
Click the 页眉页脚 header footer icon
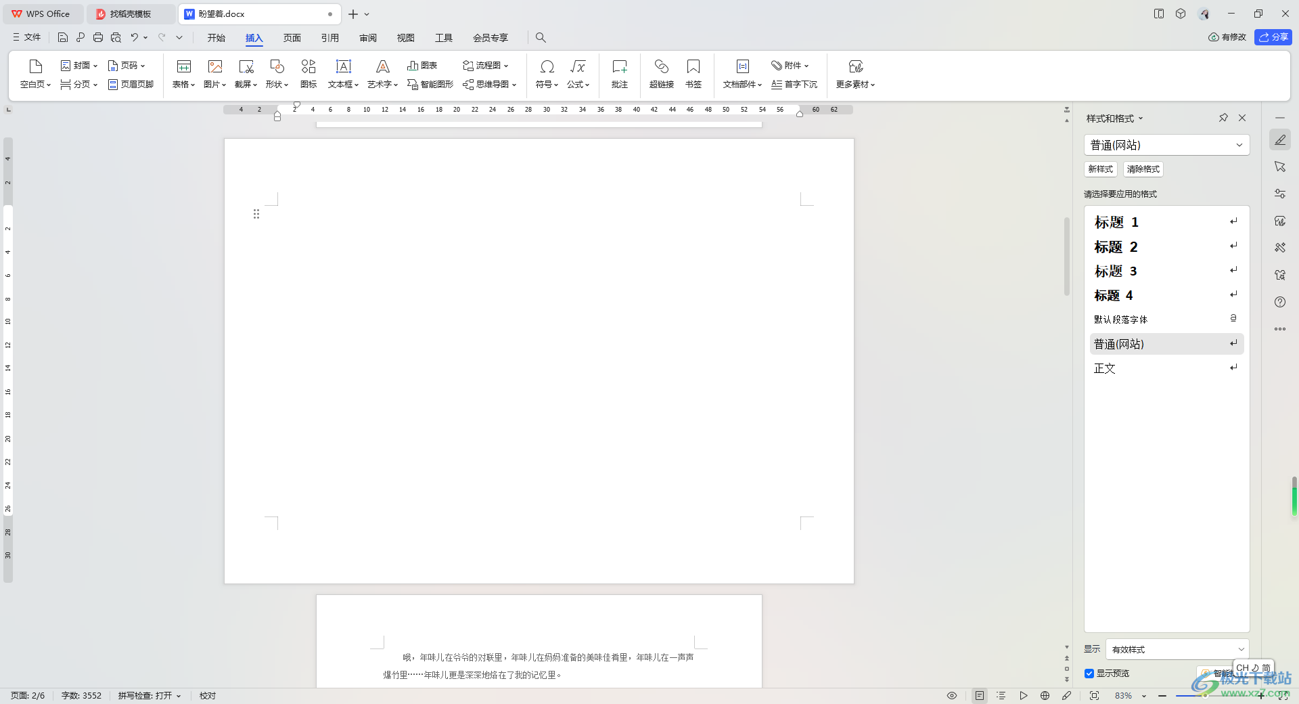click(x=131, y=85)
